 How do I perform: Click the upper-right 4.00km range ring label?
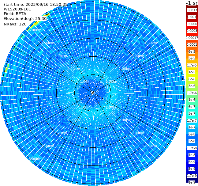click(x=151, y=43)
